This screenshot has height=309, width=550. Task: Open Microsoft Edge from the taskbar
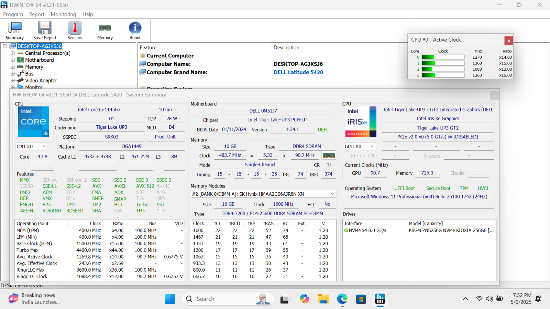pos(342,299)
